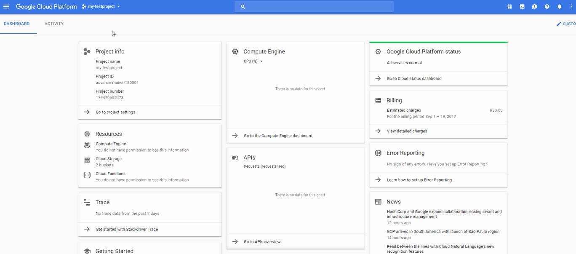Expand the my-testproject project dropdown
576x254 pixels.
click(x=101, y=6)
